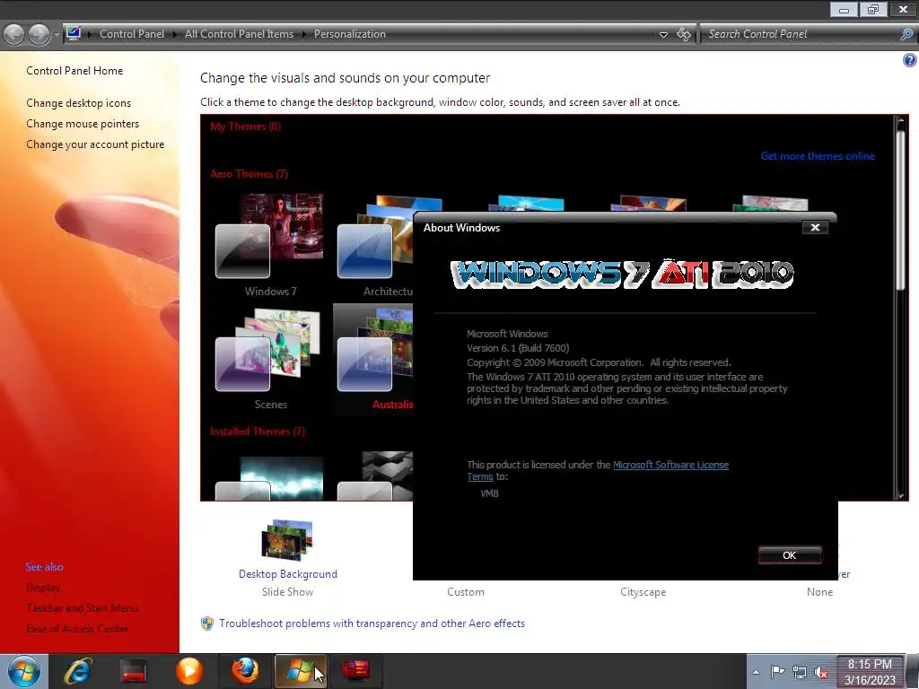Click the shield icon beside Troubleshoot
This screenshot has height=689, width=919.
coord(207,624)
